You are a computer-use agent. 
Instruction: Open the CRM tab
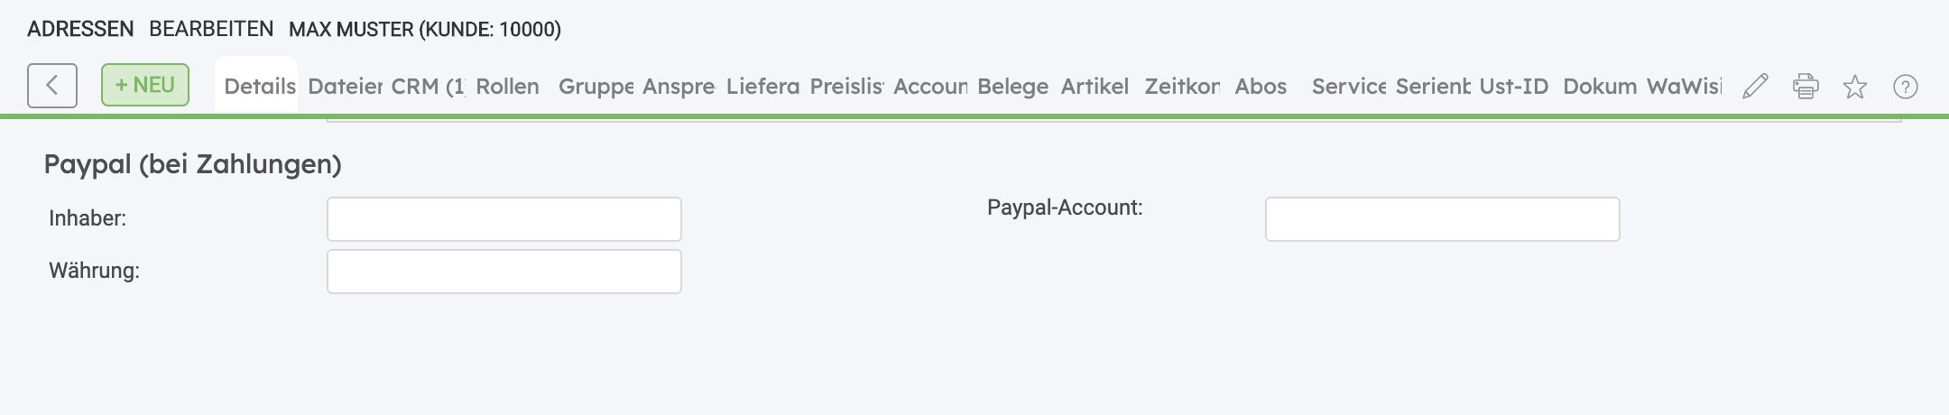tap(428, 87)
